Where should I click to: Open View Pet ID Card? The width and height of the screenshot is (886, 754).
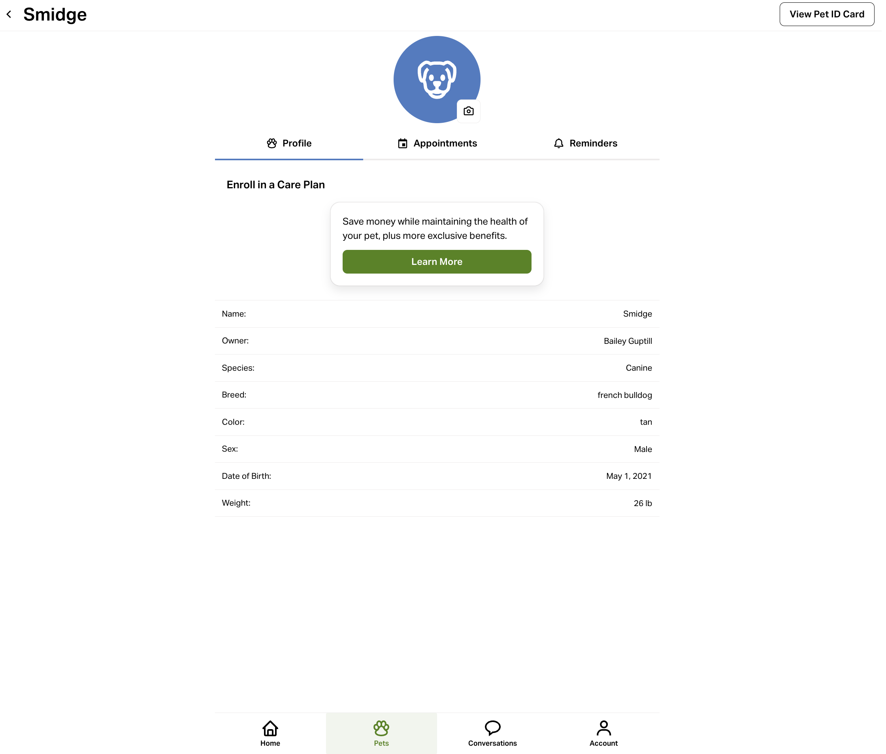tap(827, 14)
